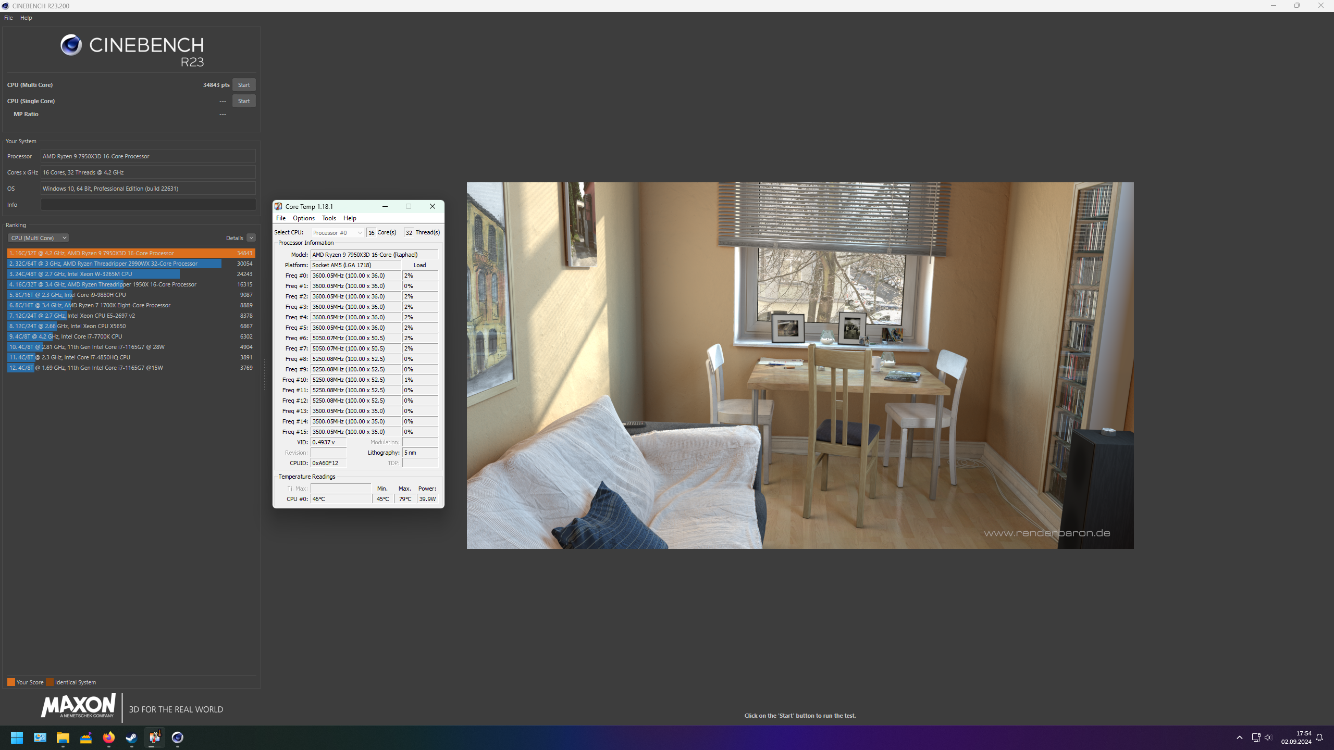Open Steam from the taskbar
This screenshot has height=750, width=1334.
coord(131,737)
